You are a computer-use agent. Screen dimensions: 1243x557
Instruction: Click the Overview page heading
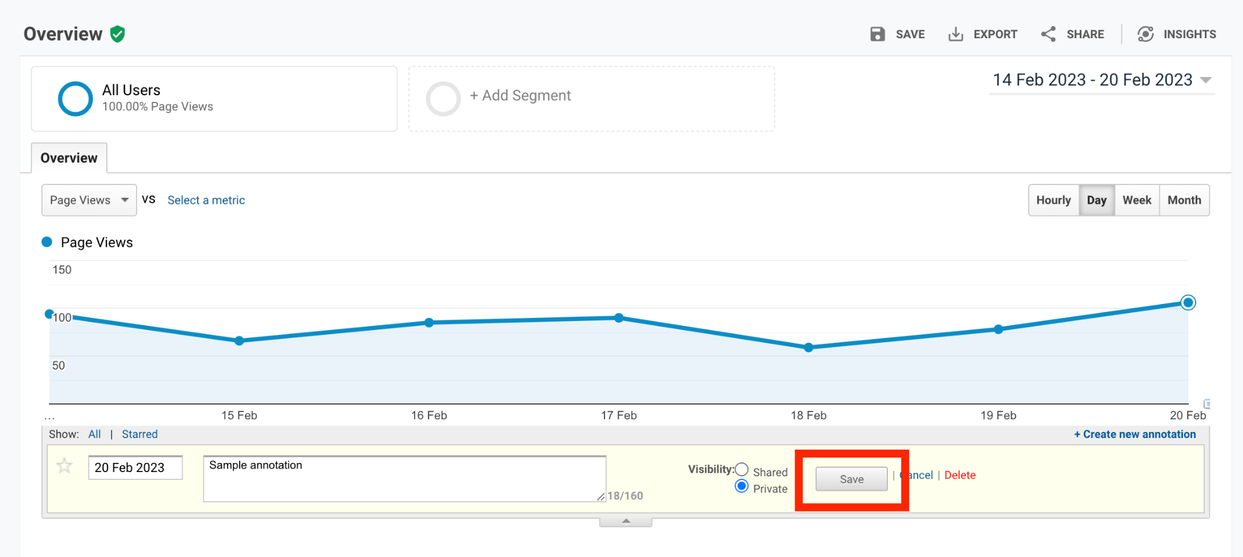pos(63,34)
